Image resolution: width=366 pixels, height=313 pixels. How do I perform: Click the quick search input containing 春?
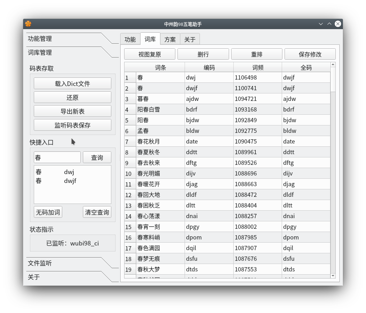(x=57, y=157)
